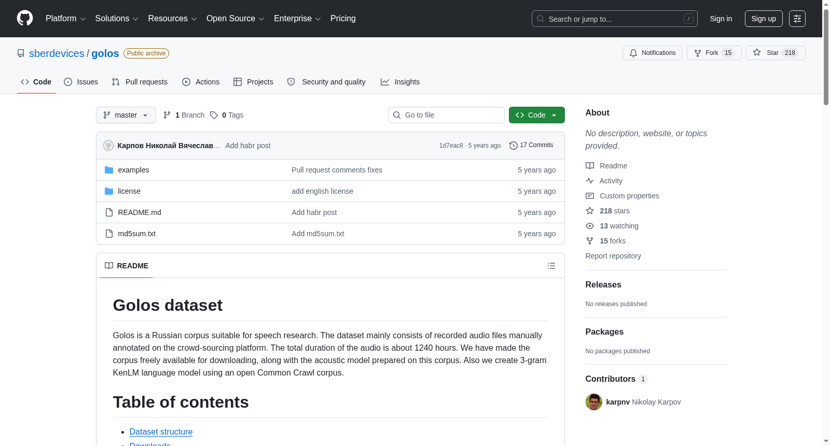Click the GitHub logo icon
This screenshot has width=830, height=446.
25,18
